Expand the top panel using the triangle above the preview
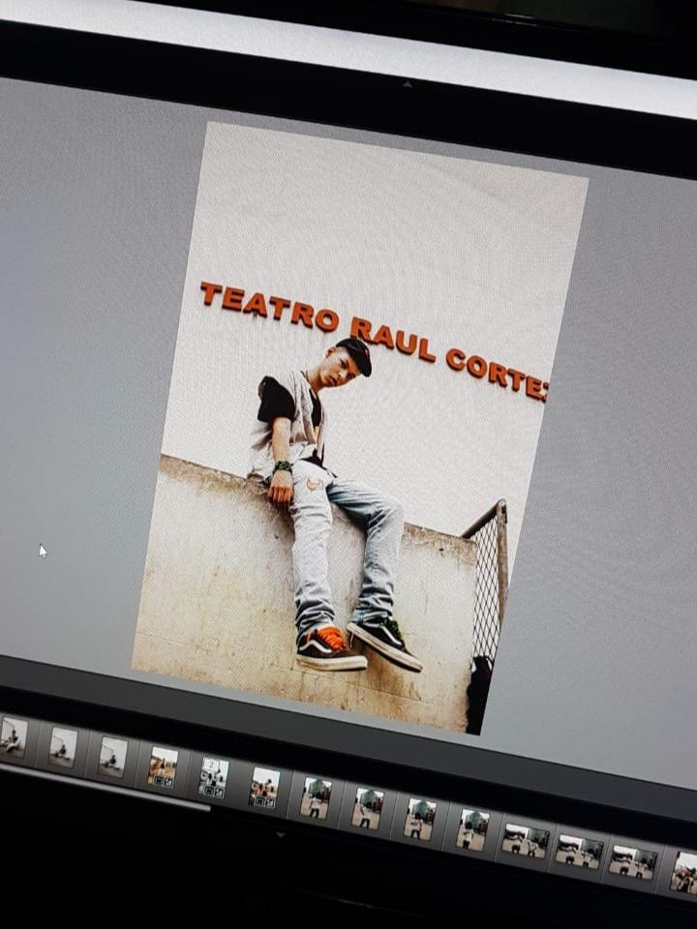Screen dimensions: 697x929 pos(408,85)
